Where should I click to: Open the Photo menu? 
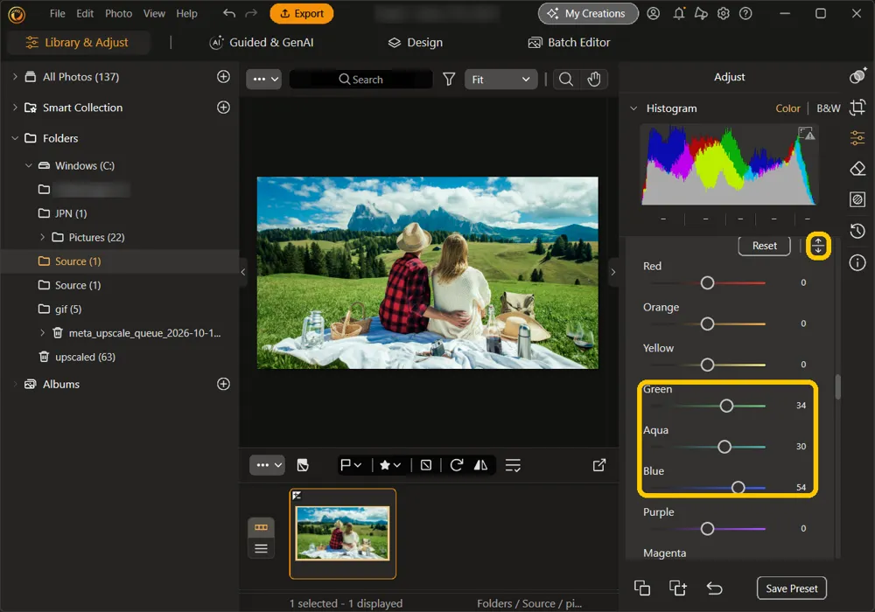point(119,13)
